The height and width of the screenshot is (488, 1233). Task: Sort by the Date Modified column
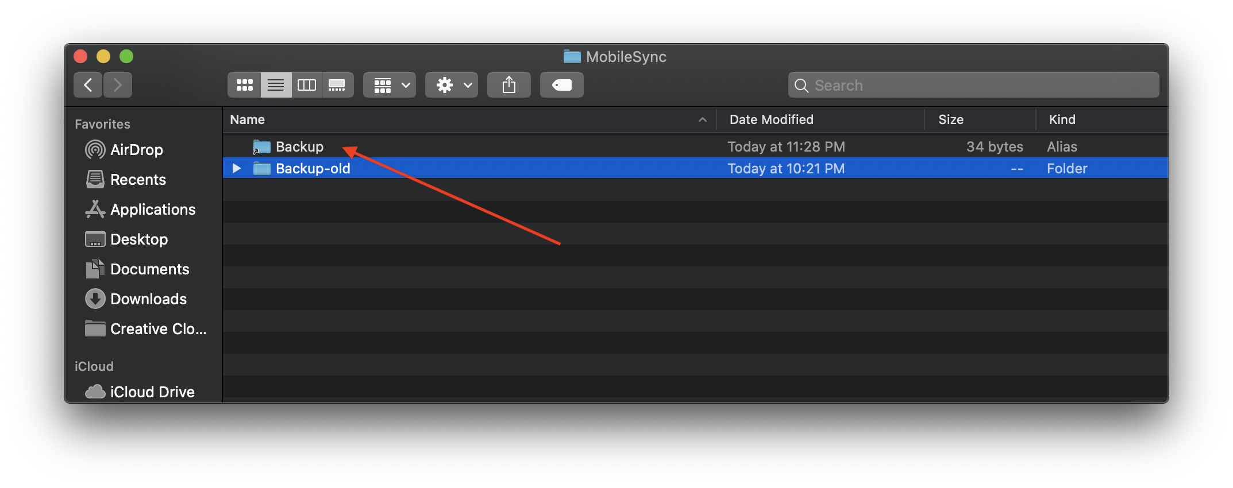[x=771, y=119]
